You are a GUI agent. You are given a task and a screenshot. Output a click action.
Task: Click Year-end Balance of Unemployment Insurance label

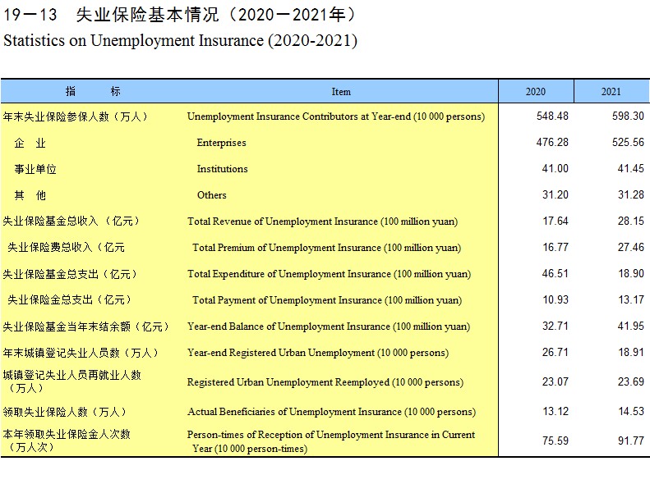click(329, 326)
